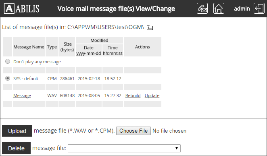Click the "Size (bytes)" column header

(67, 47)
